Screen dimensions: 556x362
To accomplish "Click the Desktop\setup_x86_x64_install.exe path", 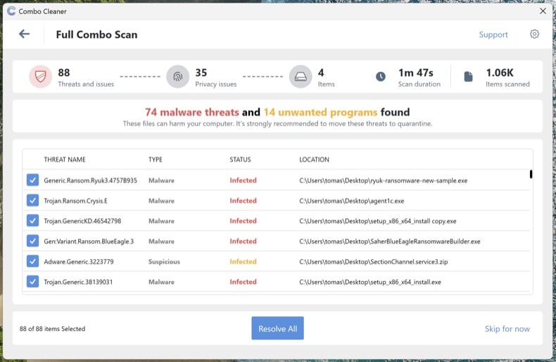I will click(370, 282).
